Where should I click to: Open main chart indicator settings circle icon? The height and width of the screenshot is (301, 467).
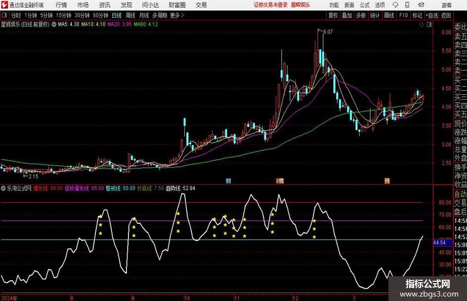[54, 24]
